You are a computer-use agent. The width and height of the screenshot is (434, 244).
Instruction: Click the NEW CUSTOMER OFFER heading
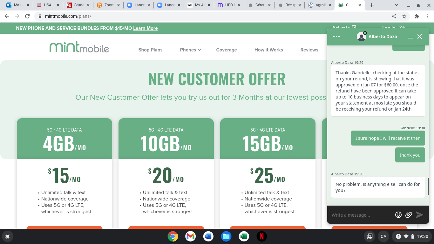tap(217, 79)
